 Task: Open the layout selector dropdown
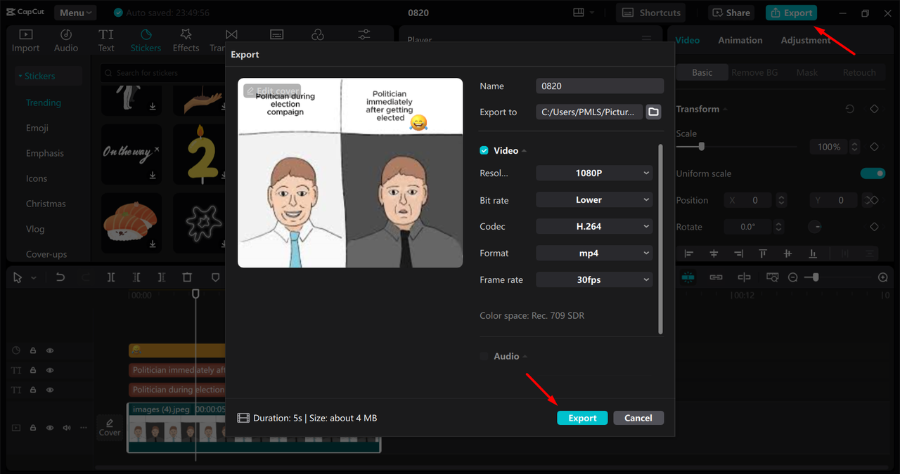click(584, 13)
